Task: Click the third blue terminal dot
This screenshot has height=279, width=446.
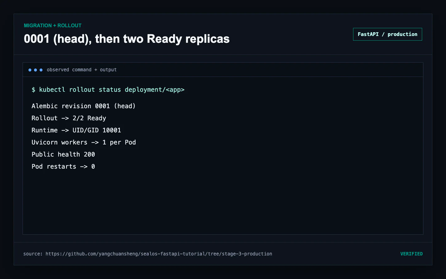Action: tap(41, 70)
